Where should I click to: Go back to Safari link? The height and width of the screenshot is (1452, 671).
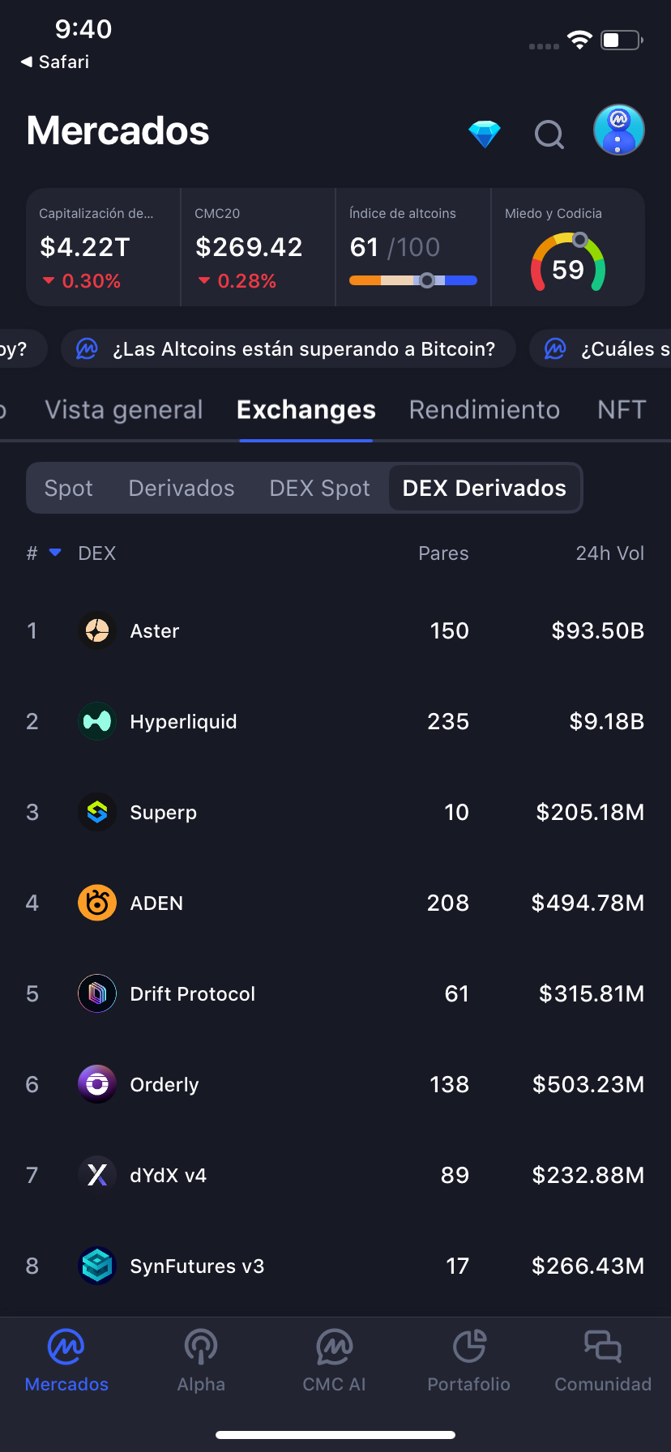tap(55, 62)
